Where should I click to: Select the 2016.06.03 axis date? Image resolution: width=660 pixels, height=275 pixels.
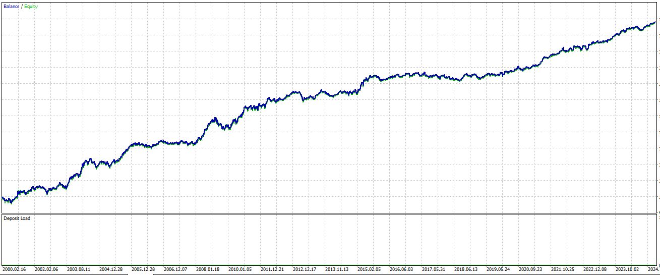coord(401,269)
